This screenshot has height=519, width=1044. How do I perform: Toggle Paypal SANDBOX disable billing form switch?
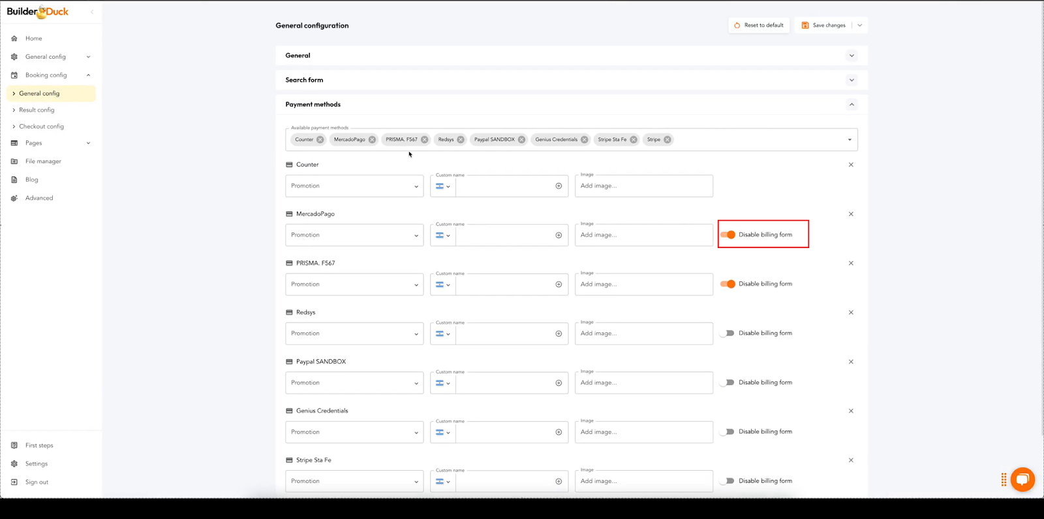coord(728,383)
